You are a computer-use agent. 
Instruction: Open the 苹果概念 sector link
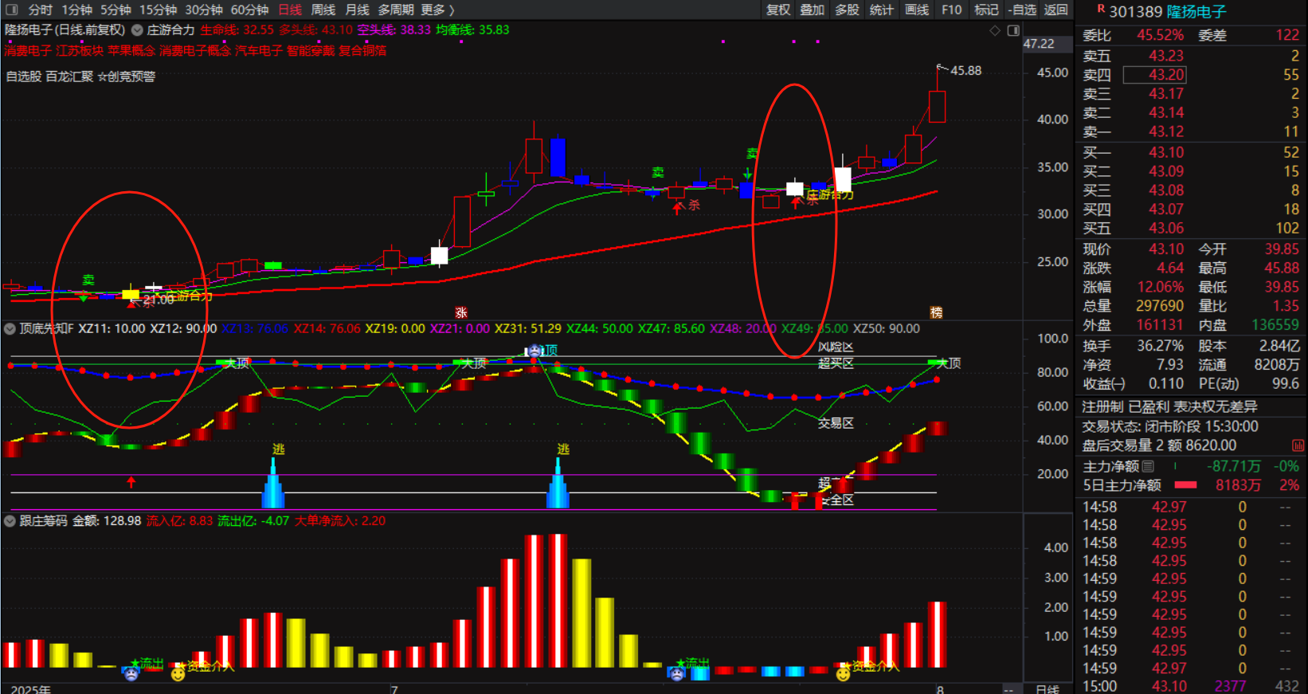coord(131,50)
